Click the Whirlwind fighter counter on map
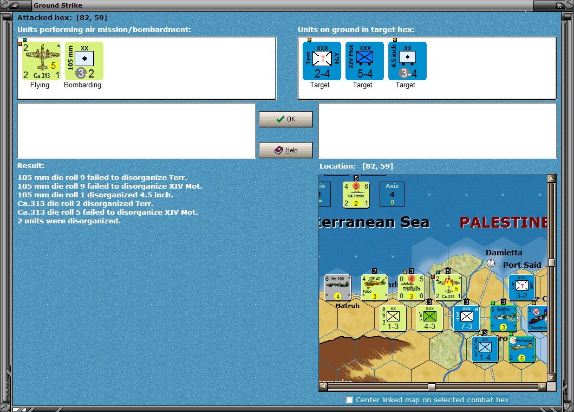This screenshot has width=574, height=412. click(521, 350)
